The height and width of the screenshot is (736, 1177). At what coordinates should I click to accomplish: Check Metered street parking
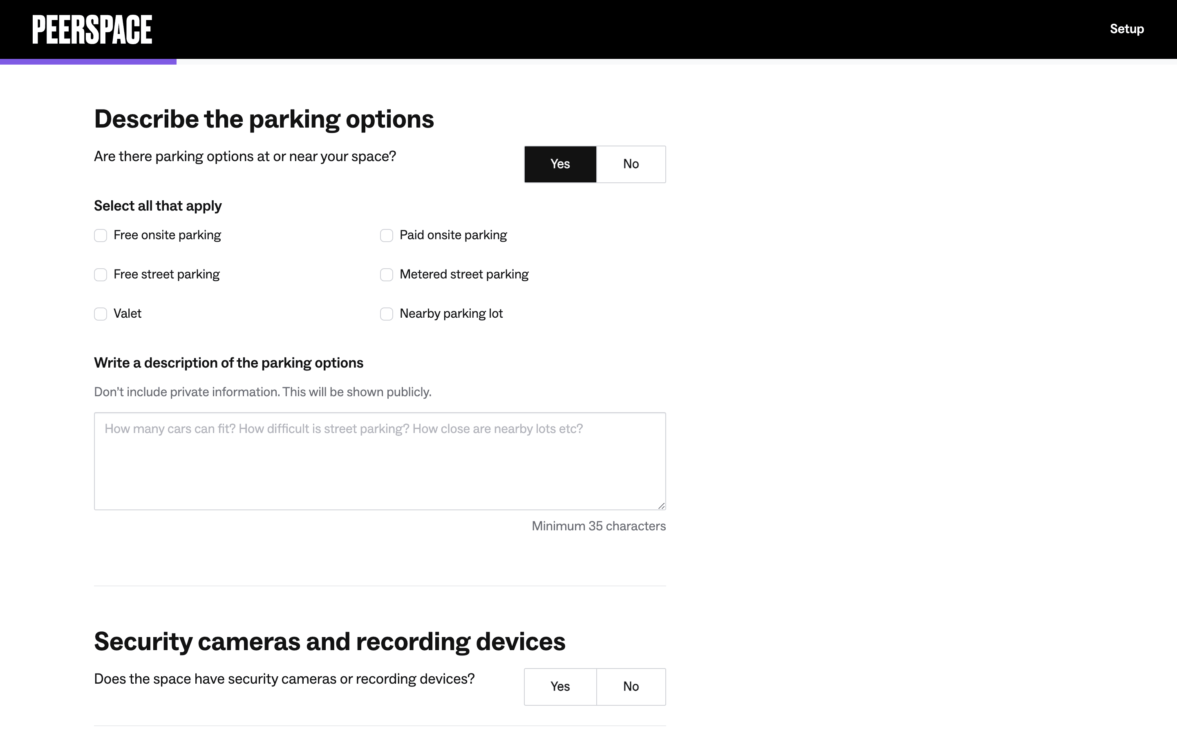click(387, 275)
